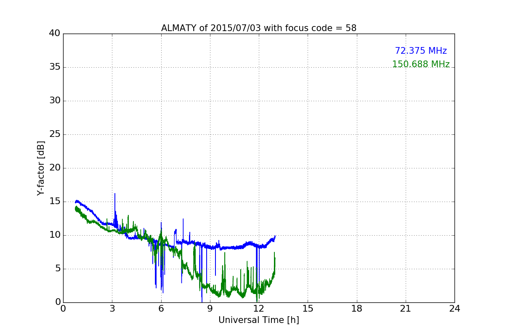Image resolution: width=505 pixels, height=336 pixels.
Task: Select the green legend label '150.688 MHz'
Action: 421,64
